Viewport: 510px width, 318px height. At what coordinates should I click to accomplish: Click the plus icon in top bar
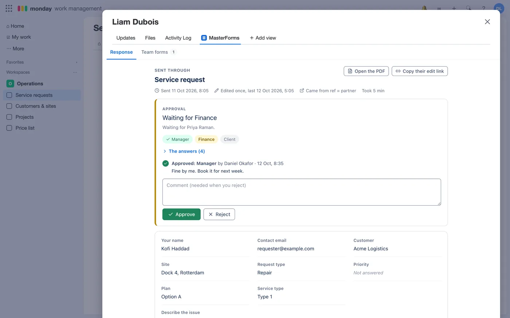[x=454, y=8]
